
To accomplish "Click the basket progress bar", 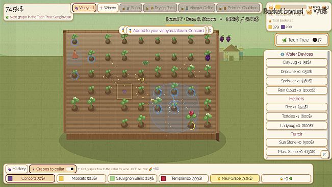I will click(291, 7).
